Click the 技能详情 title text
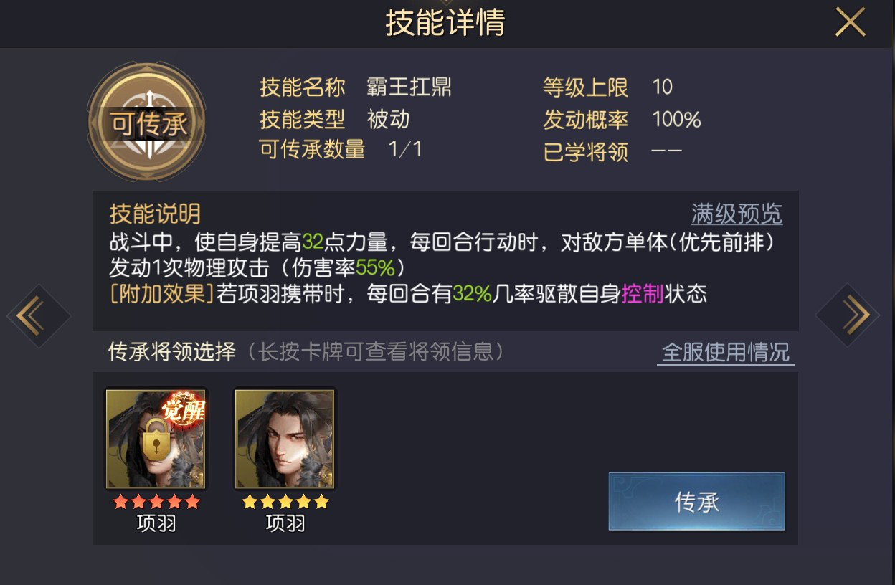 tap(445, 23)
